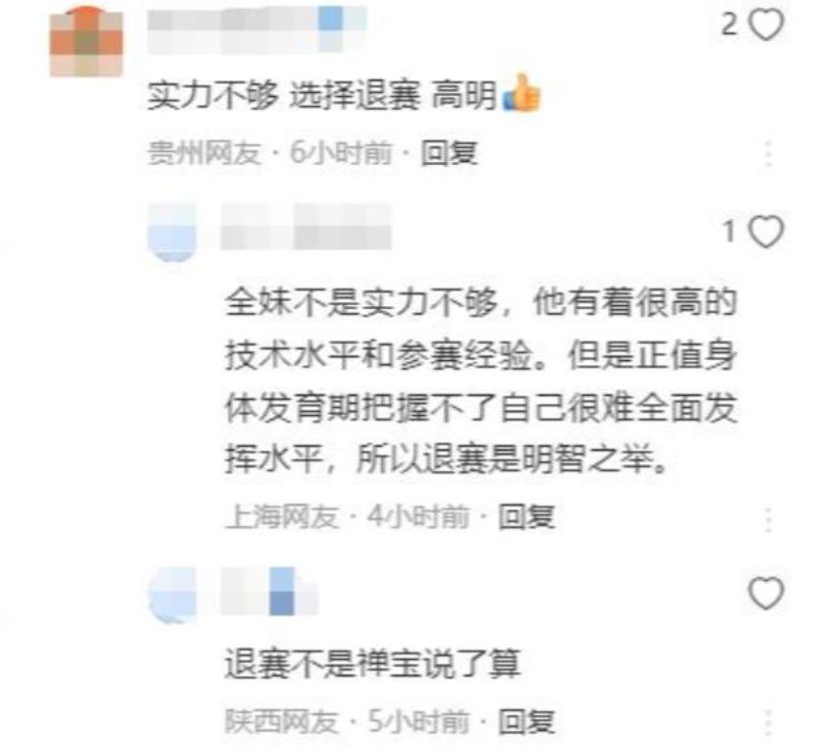The width and height of the screenshot is (833, 749).
Task: Open the top commenter's blurred username
Action: tap(257, 29)
